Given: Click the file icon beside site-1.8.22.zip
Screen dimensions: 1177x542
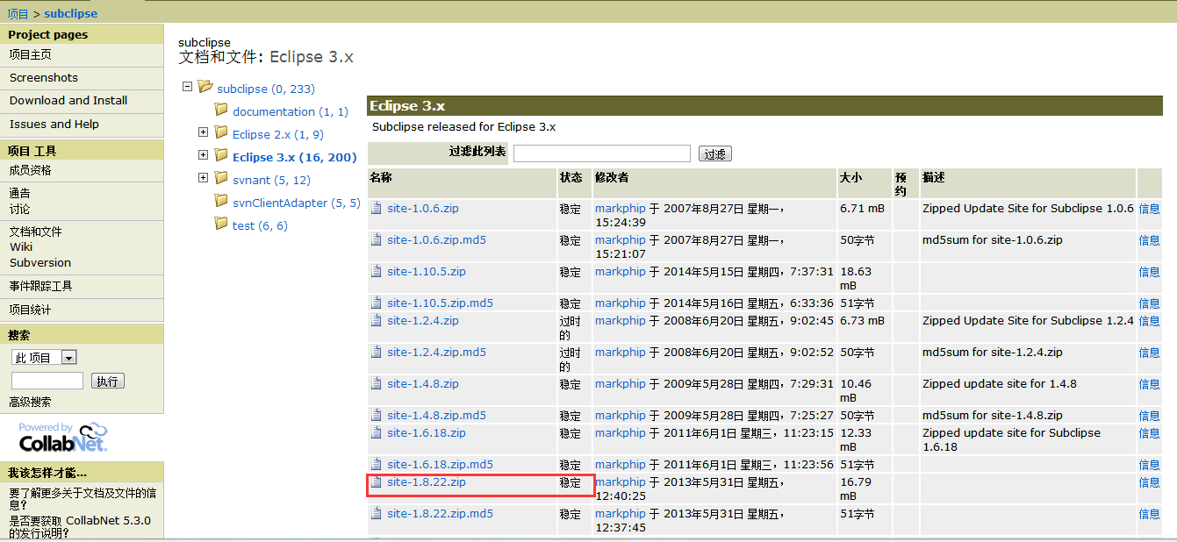Looking at the screenshot, I should pyautogui.click(x=377, y=482).
